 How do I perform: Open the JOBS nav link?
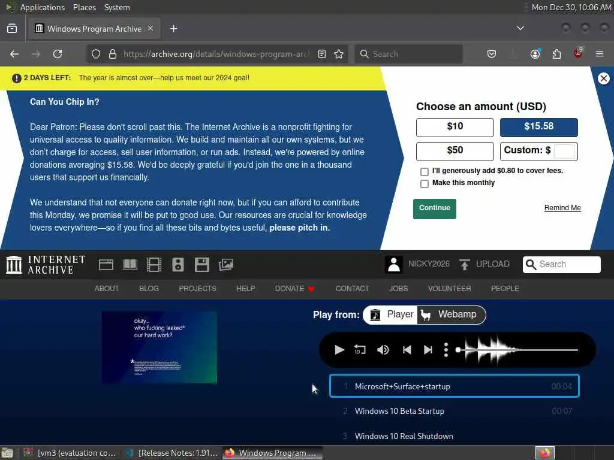pyautogui.click(x=398, y=289)
